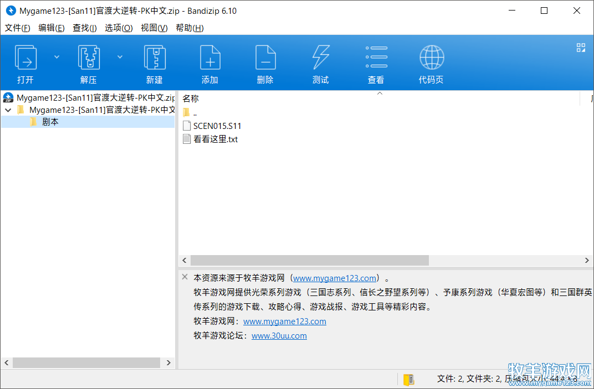The height and width of the screenshot is (389, 594).
Task: Open the Edit (编辑) menu
Action: point(52,28)
